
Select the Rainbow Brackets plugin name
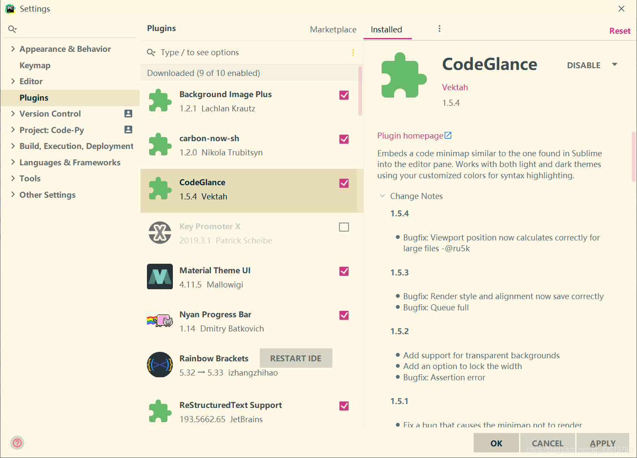(214, 358)
